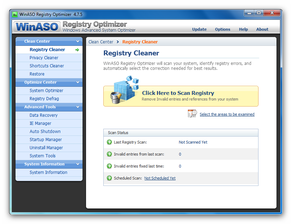Open Select the areas to be examined link
Screen dimensions: 292x224
pos(227,114)
